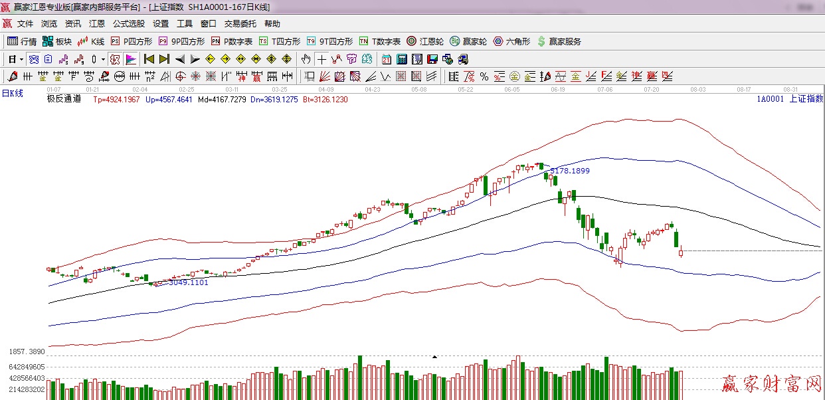The height and width of the screenshot is (400, 825).
Task: Select the hand pan tool
Action: 306,59
